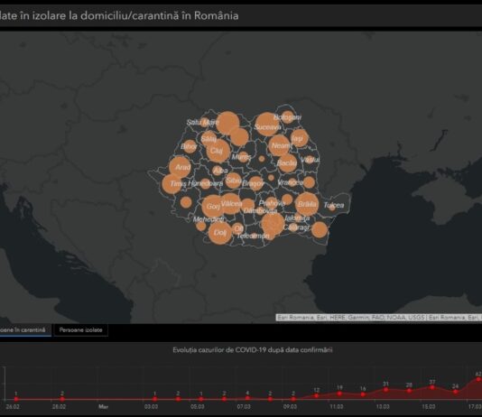Select the Satu Mare bubble
The image size is (482, 417).
(204, 123)
